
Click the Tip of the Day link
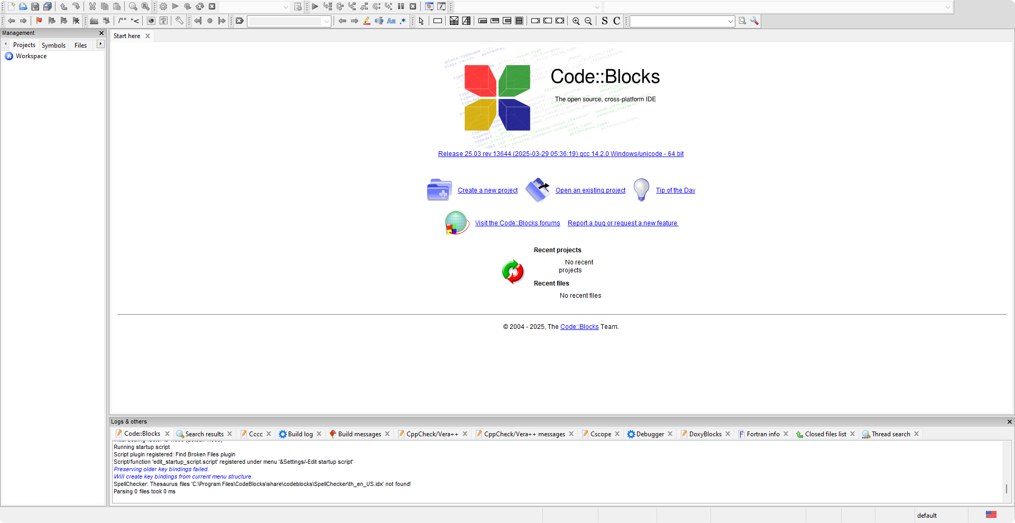676,190
